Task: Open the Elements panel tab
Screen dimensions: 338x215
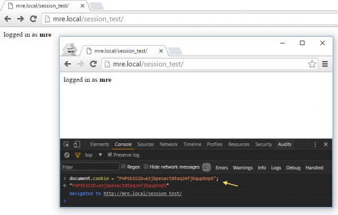Action: tap(100, 144)
